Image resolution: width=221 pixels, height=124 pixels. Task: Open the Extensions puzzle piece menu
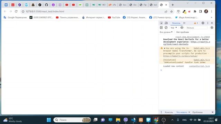(x=195, y=11)
